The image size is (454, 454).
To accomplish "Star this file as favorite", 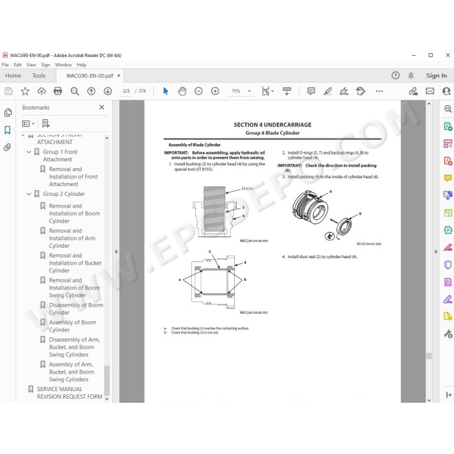I will click(x=25, y=91).
